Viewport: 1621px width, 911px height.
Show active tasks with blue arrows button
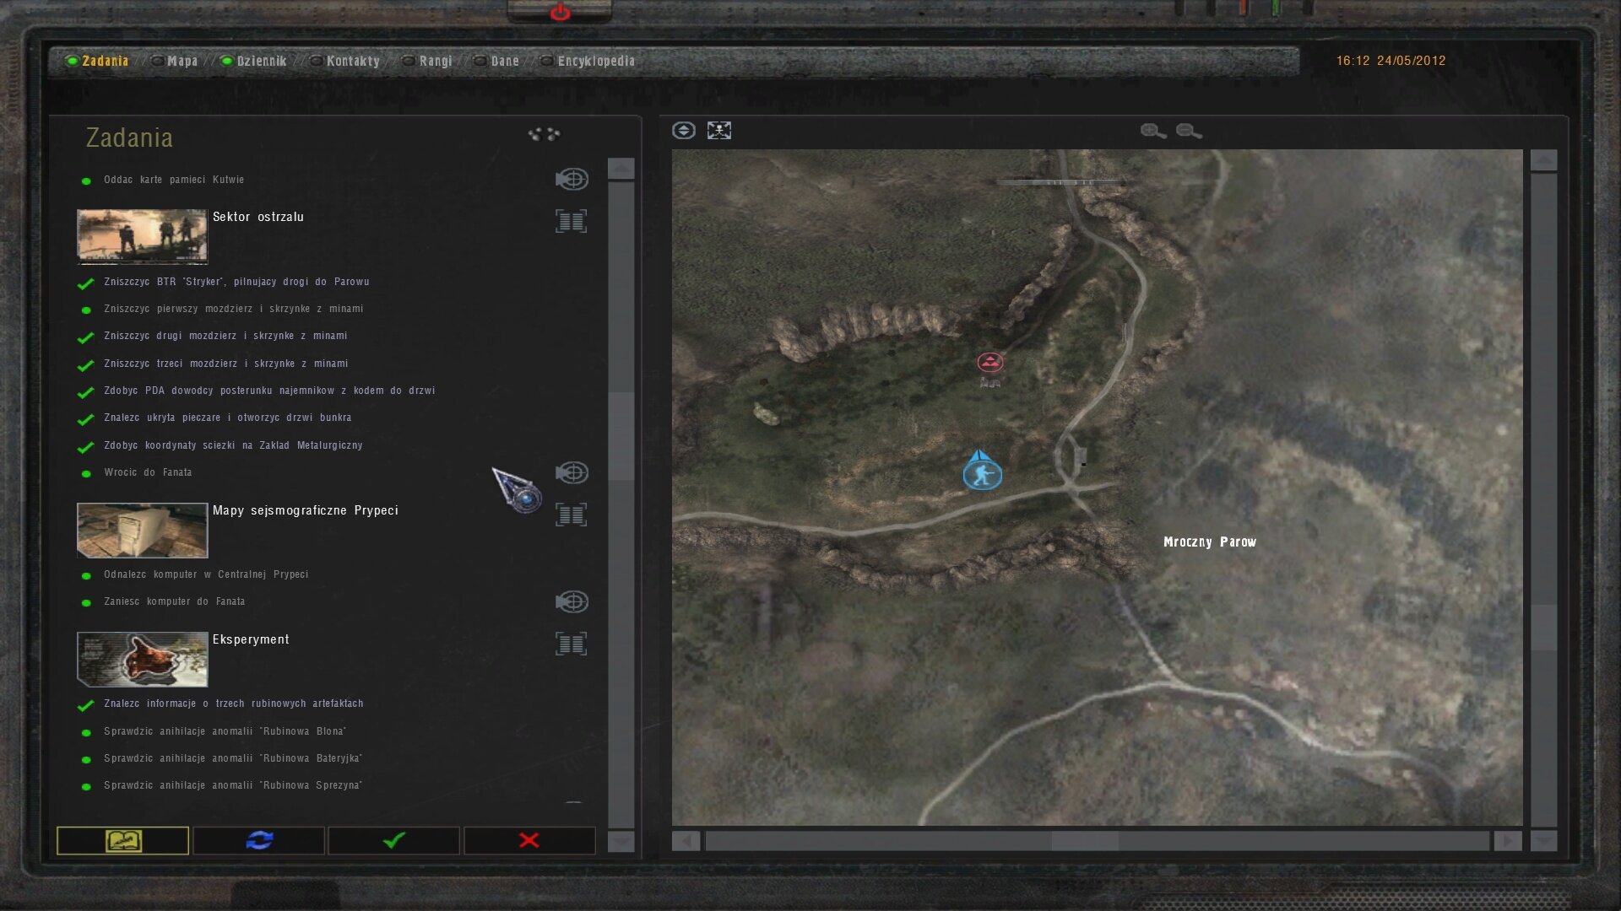259,840
